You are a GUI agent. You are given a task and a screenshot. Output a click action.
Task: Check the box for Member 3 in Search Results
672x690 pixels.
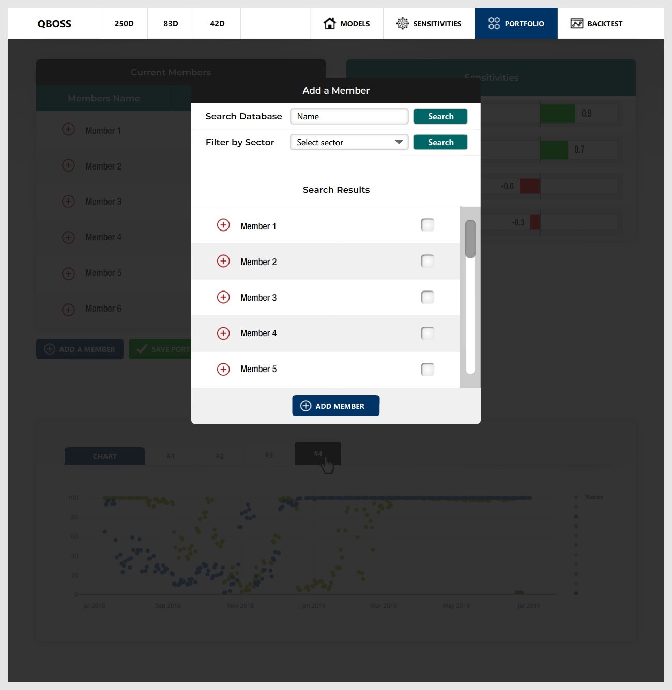point(427,297)
